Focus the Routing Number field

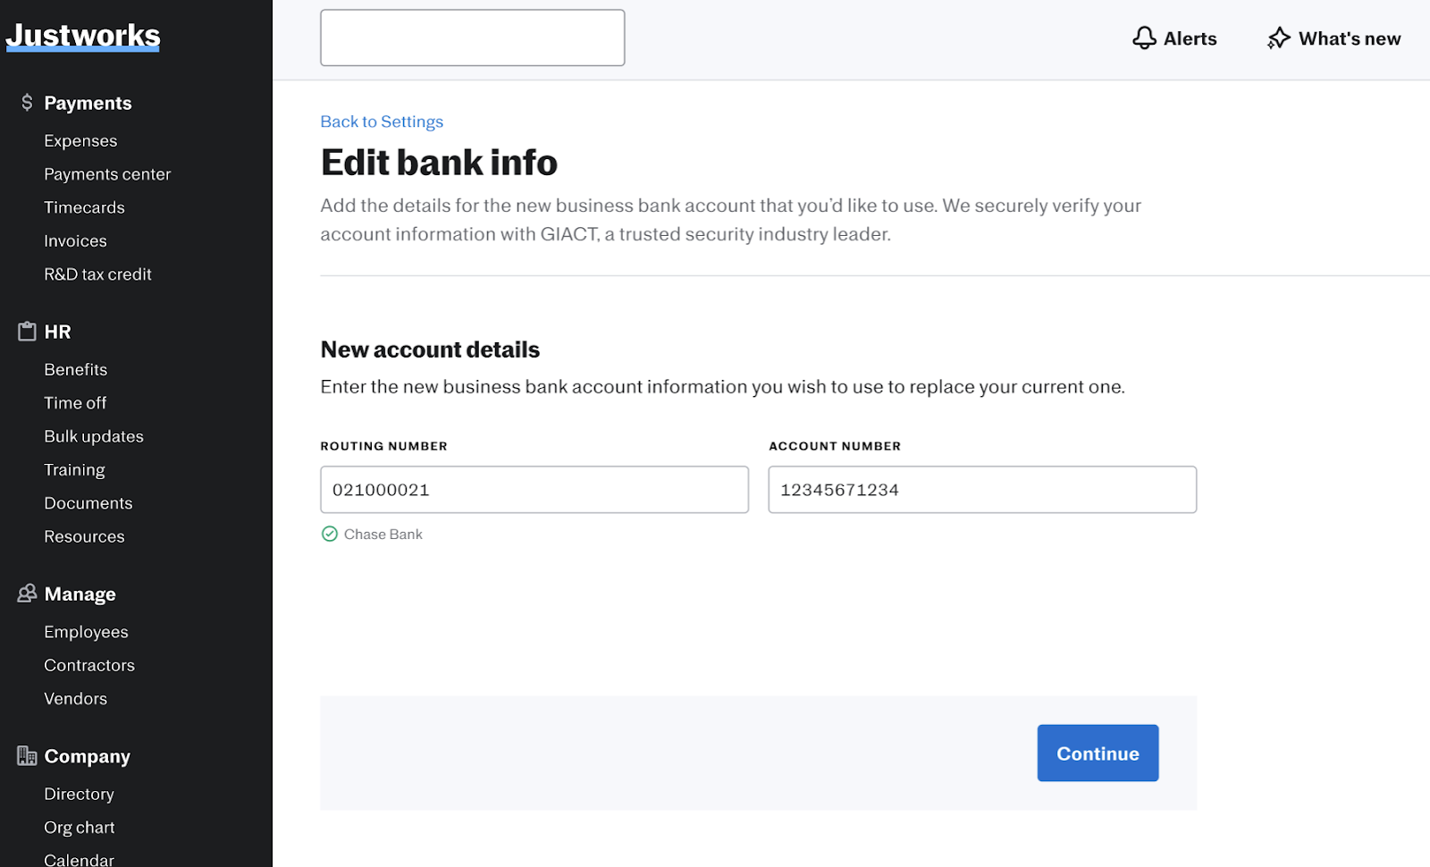click(534, 490)
